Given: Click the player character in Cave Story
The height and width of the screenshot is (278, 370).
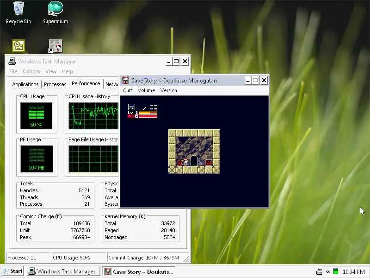Looking at the screenshot, I should point(186,162).
